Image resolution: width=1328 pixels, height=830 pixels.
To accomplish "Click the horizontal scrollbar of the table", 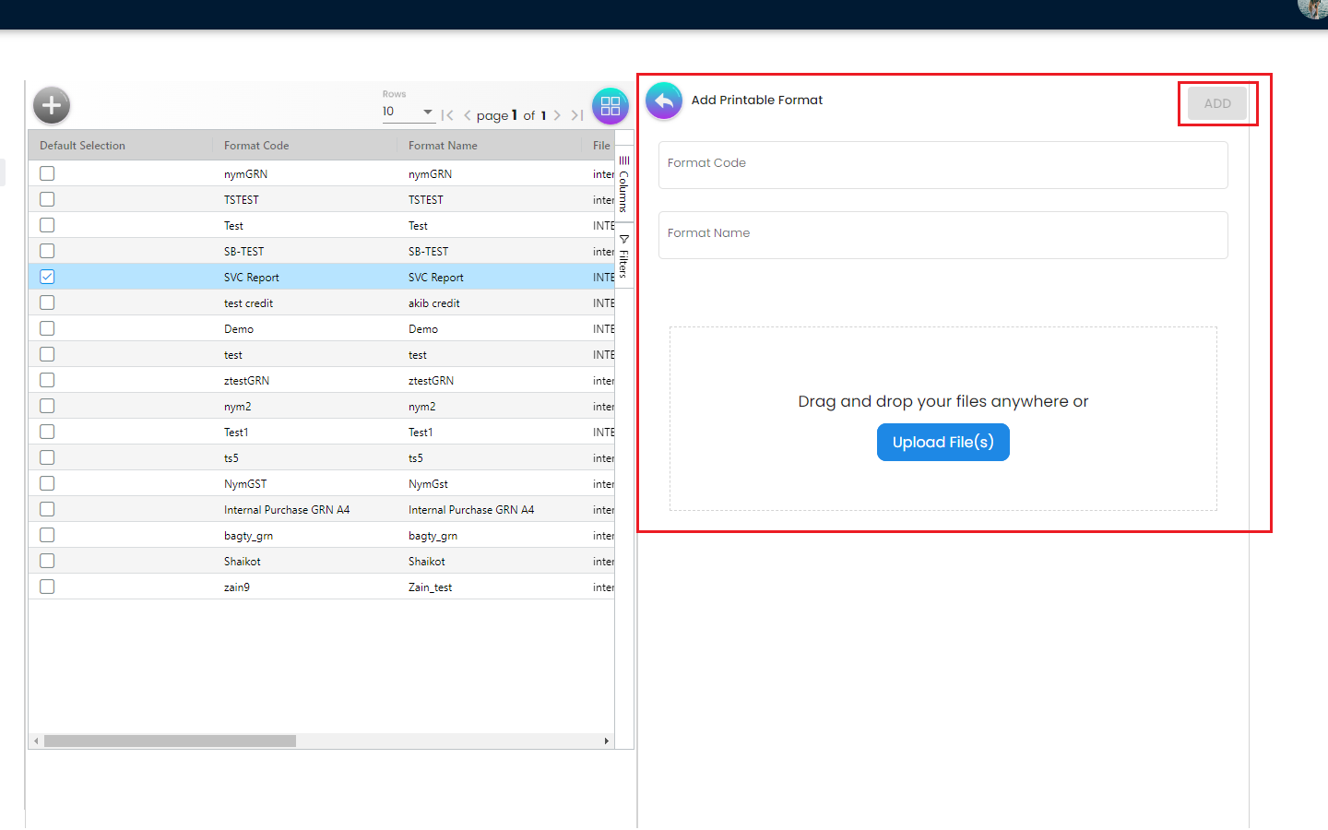I will tap(170, 741).
